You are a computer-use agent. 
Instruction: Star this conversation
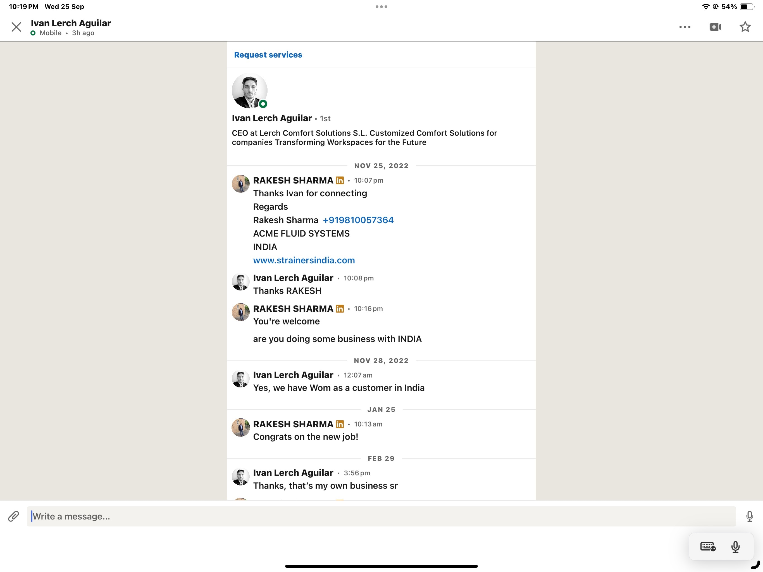pyautogui.click(x=745, y=27)
